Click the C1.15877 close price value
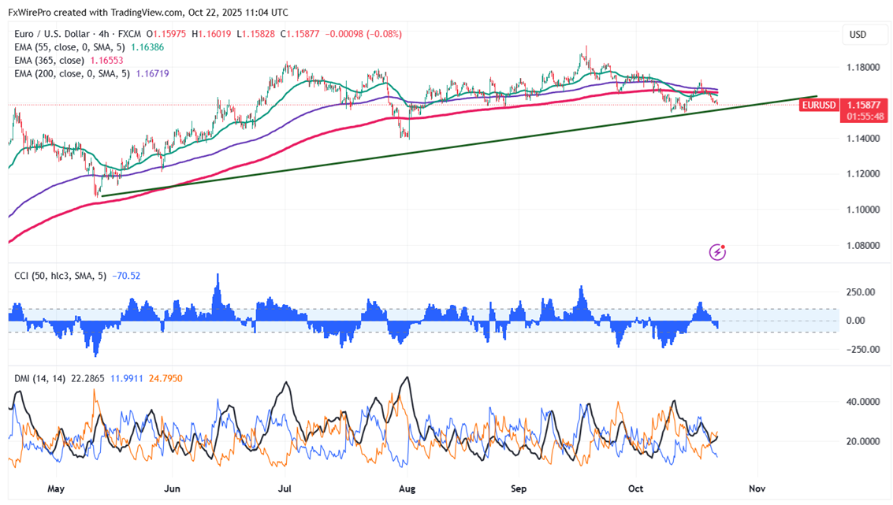The width and height of the screenshot is (893, 505). pyautogui.click(x=300, y=34)
